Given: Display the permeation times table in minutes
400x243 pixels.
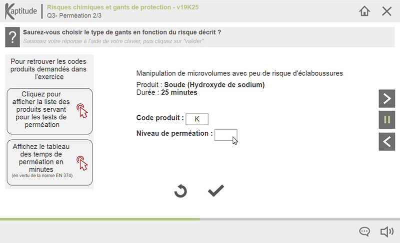Looking at the screenshot, I should [x=49, y=162].
